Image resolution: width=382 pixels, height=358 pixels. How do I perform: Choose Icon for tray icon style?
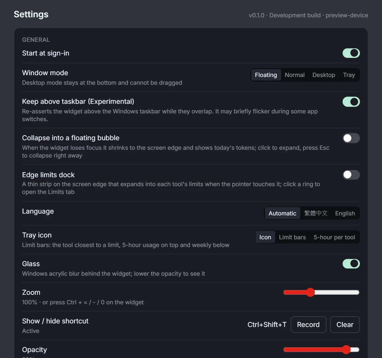click(265, 237)
